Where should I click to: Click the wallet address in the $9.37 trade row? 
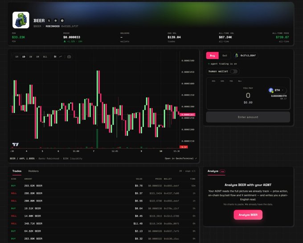pyautogui.click(x=171, y=193)
